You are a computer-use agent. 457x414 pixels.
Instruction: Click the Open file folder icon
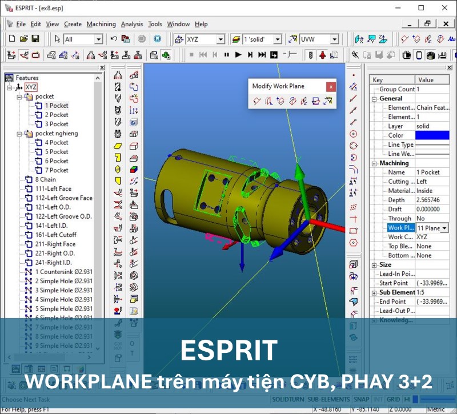click(23, 39)
